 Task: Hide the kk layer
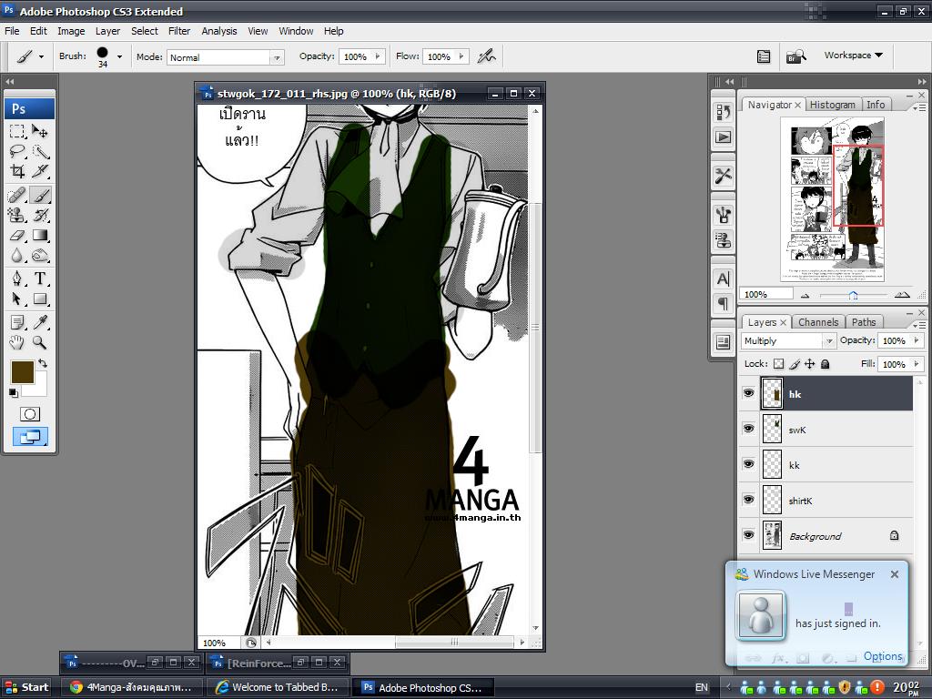click(748, 465)
